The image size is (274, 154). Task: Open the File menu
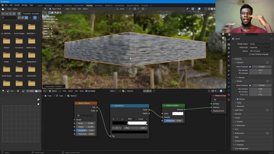[x=6, y=5]
